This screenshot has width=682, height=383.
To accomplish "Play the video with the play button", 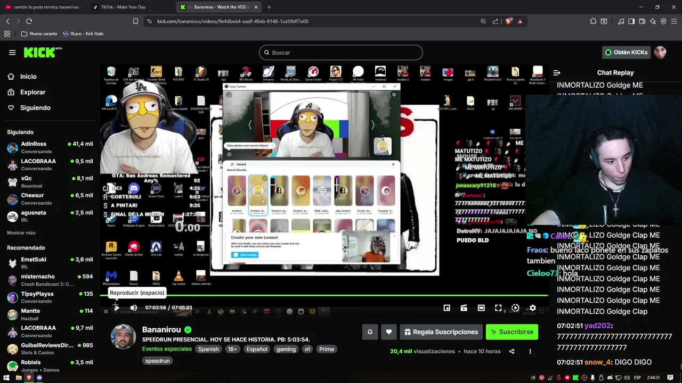I will click(x=117, y=307).
